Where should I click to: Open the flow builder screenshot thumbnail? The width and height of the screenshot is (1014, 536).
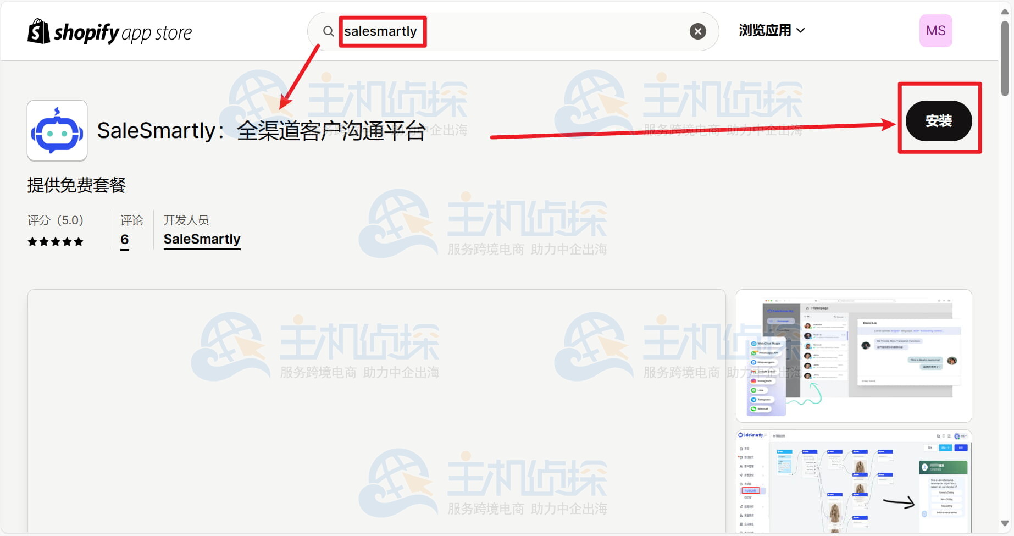(x=854, y=482)
